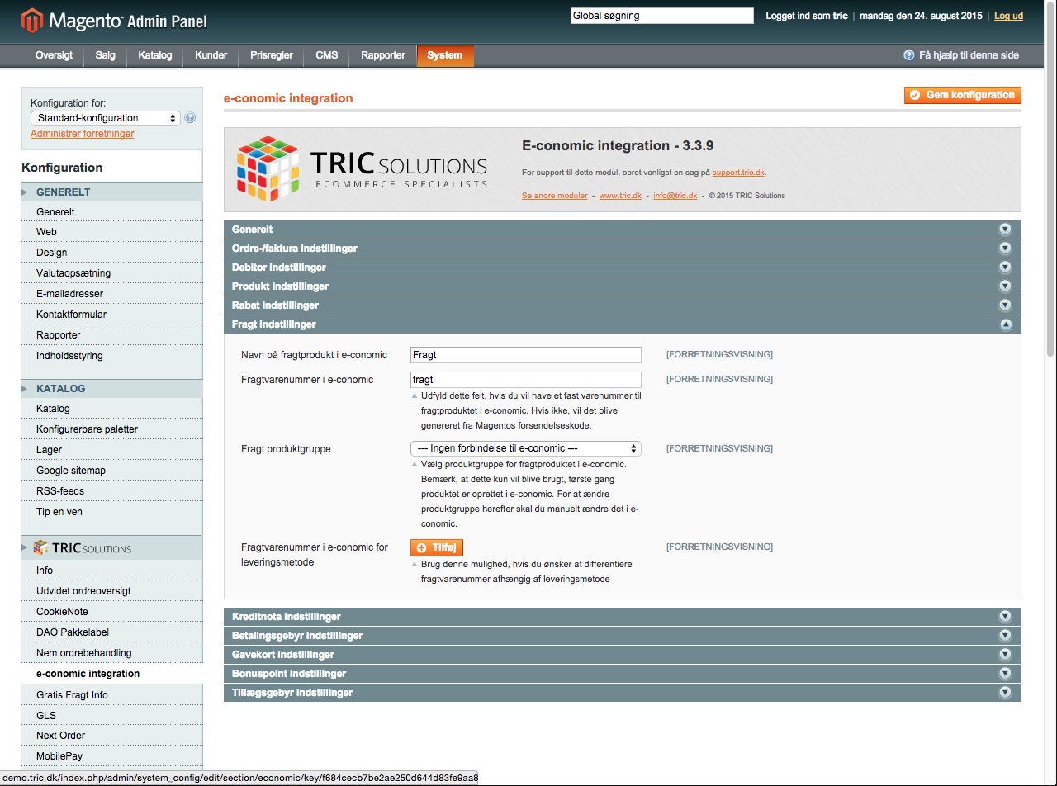Open the Standard-konfiguration scope dropdown
Image resolution: width=1057 pixels, height=786 pixels.
coord(105,118)
